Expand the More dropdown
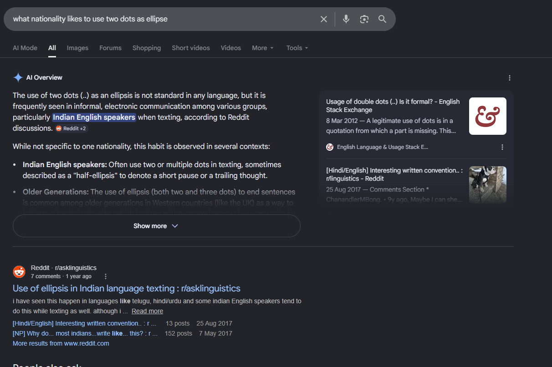This screenshot has height=367, width=552. (x=263, y=48)
